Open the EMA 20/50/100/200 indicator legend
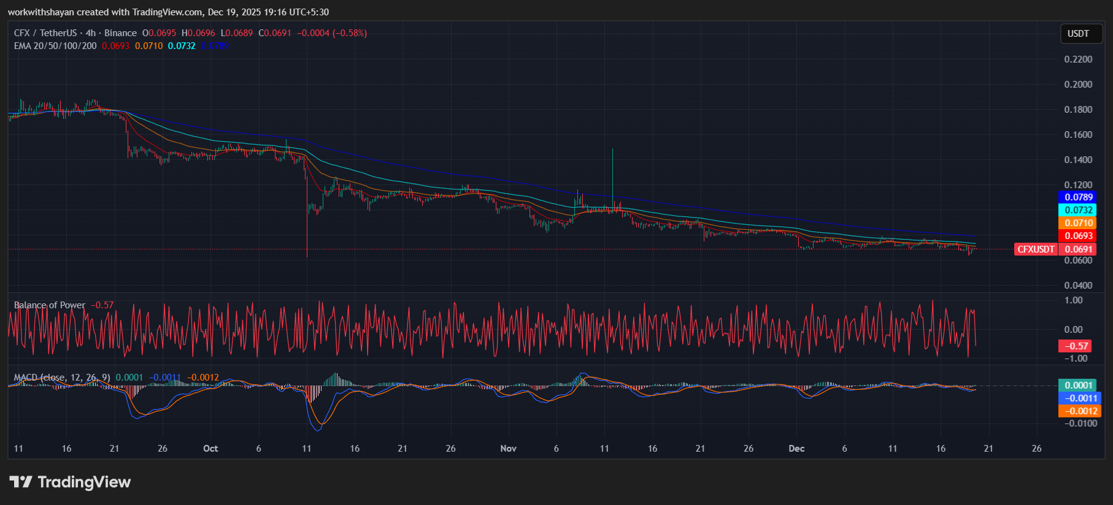The width and height of the screenshot is (1113, 505). coord(55,46)
